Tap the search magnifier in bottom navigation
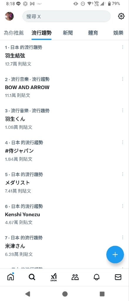The height and width of the screenshot is (301, 129). pos(32,277)
